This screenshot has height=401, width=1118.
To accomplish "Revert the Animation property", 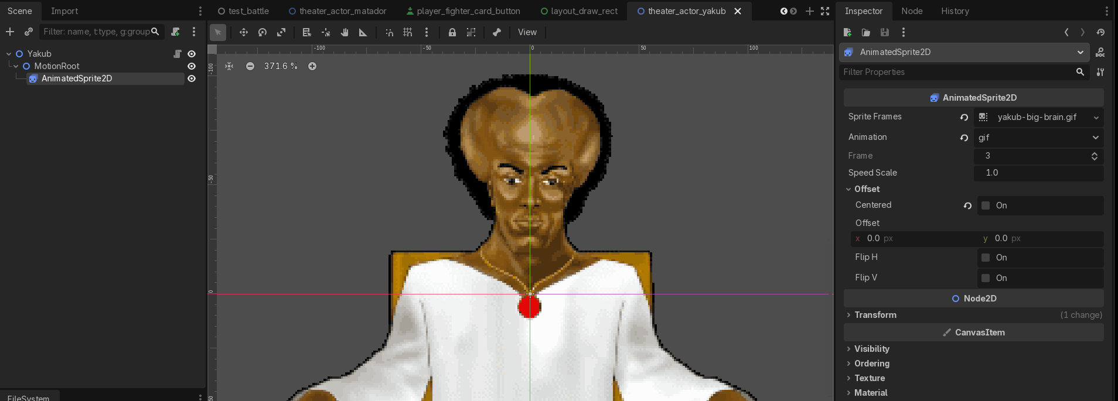I will coord(964,138).
